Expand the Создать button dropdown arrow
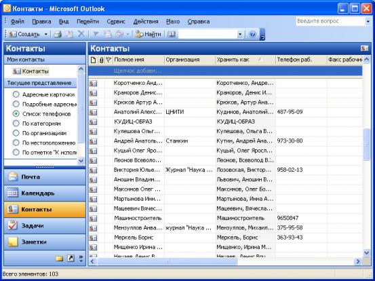 pos(46,34)
